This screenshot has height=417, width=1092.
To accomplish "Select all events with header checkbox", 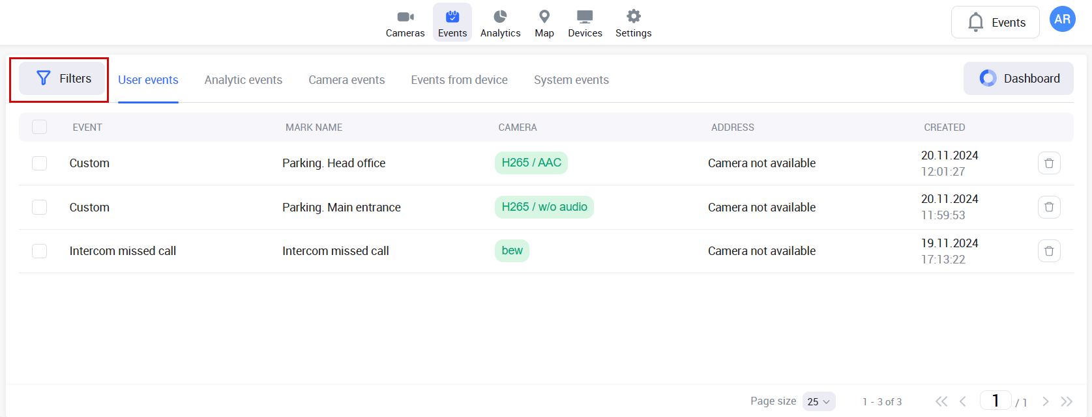I will click(x=40, y=127).
